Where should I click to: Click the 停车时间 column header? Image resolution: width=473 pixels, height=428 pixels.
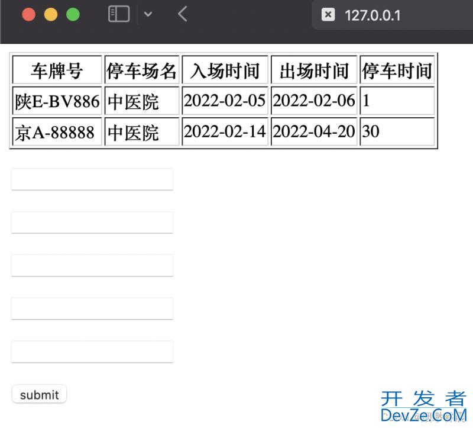click(x=397, y=70)
